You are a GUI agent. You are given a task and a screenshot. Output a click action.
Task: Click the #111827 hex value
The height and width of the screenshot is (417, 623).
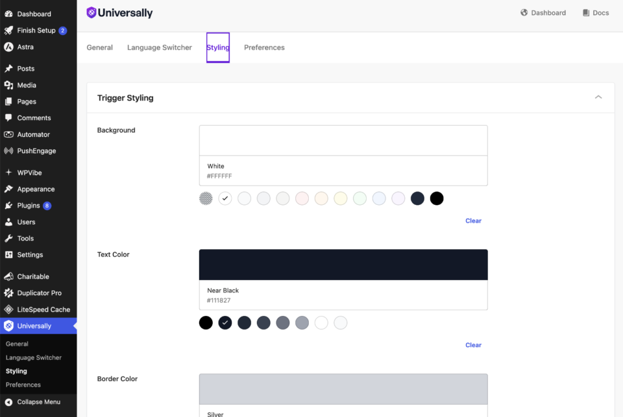(219, 301)
